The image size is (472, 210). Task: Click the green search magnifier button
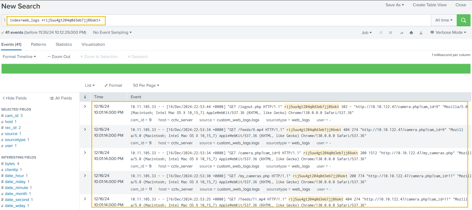pyautogui.click(x=463, y=20)
